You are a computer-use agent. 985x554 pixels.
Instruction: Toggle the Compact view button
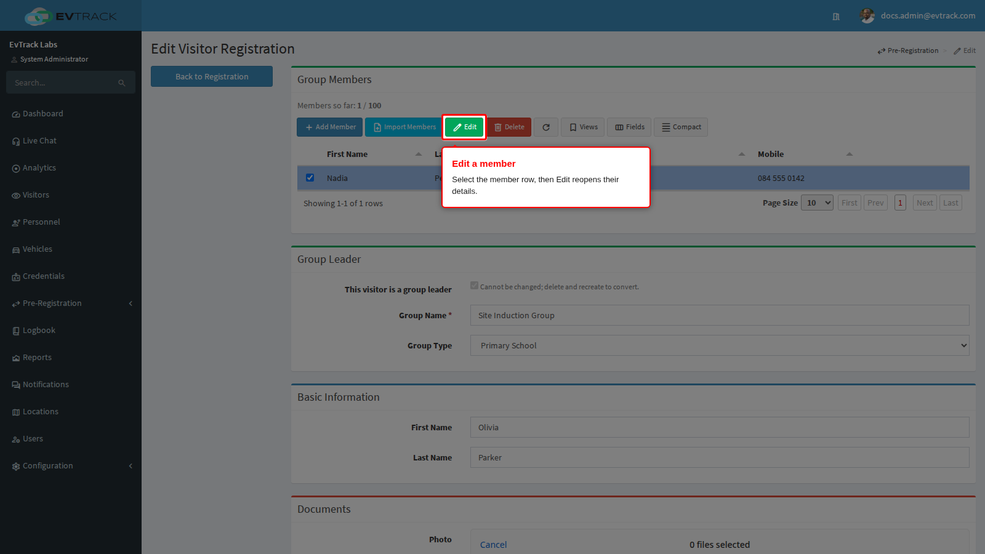(681, 127)
